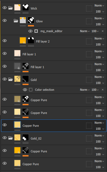Click channel box of Gold_02 layer
Image resolution: width=107 pixels, height=172 pixels.
coord(89,138)
